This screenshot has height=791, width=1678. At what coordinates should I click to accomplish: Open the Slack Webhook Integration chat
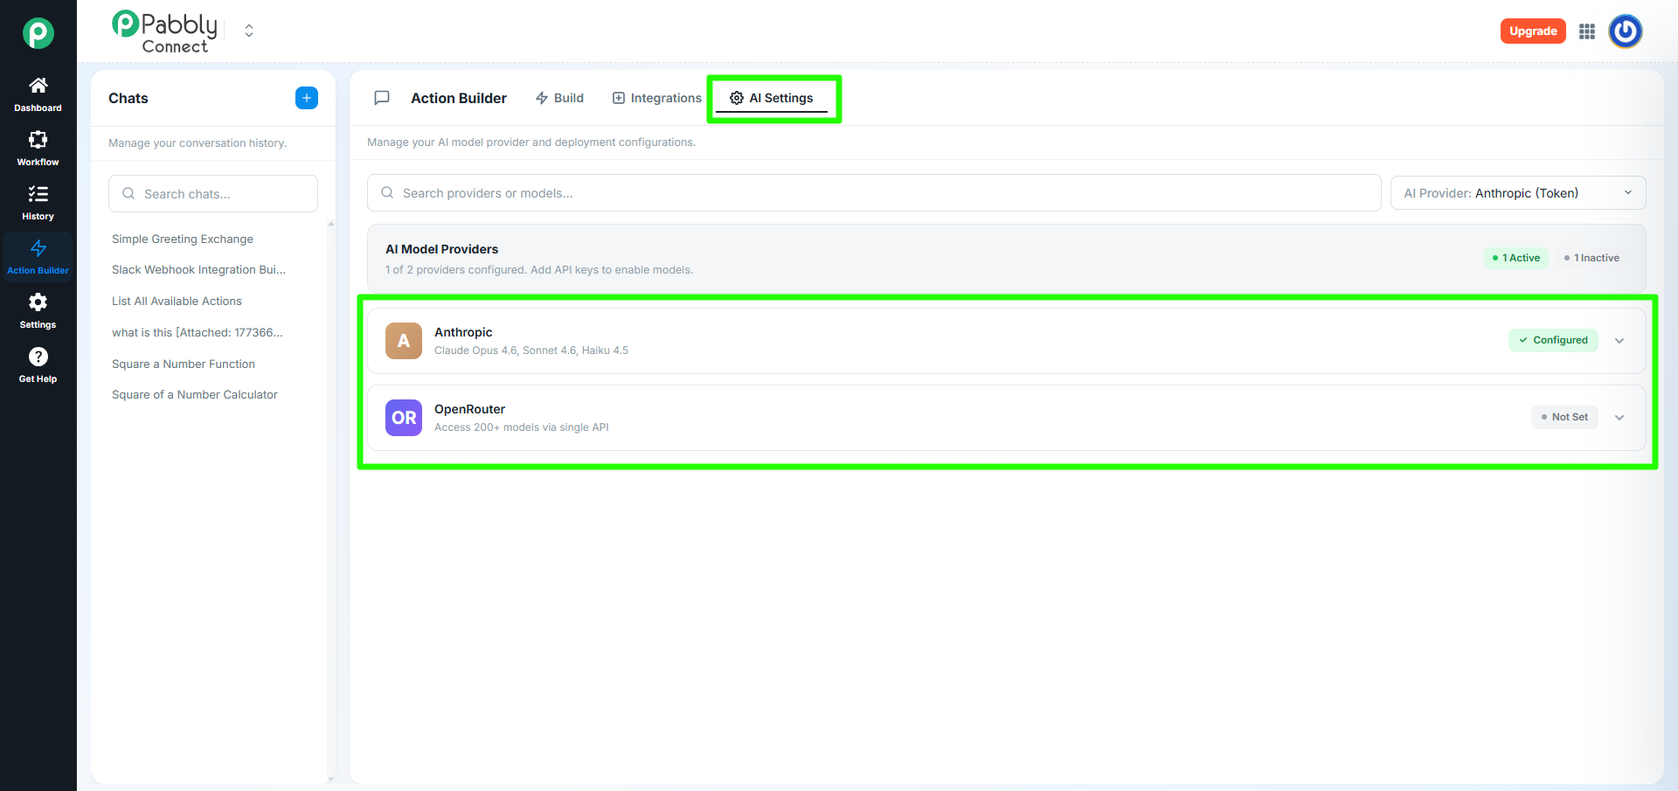tap(198, 270)
